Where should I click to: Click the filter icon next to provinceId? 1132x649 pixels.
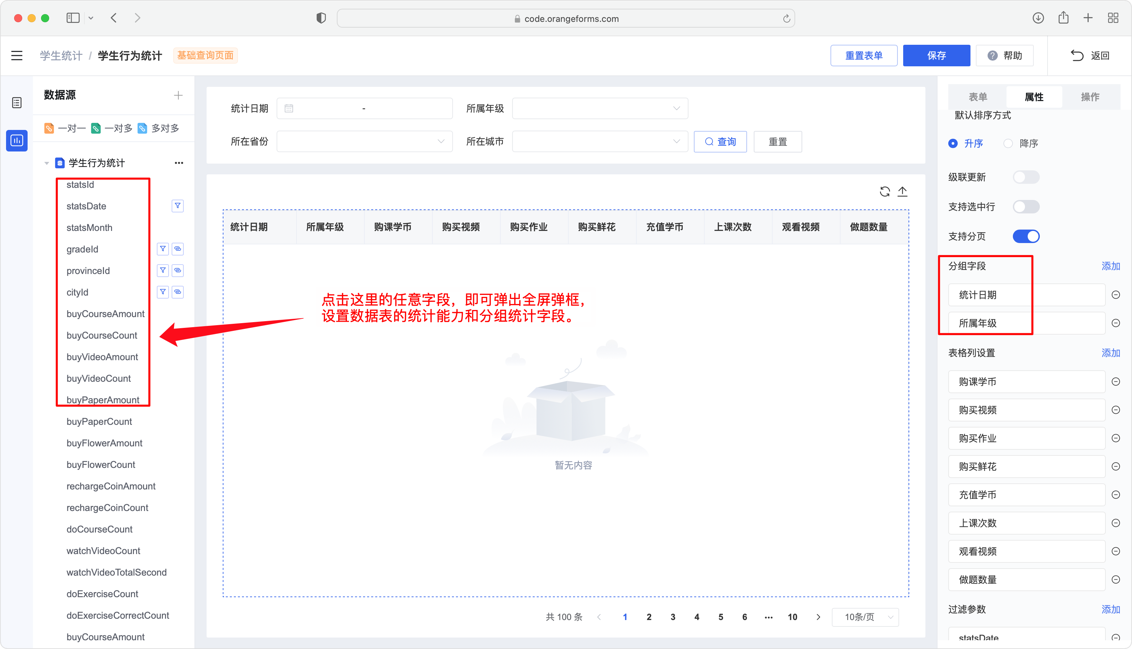(x=163, y=270)
